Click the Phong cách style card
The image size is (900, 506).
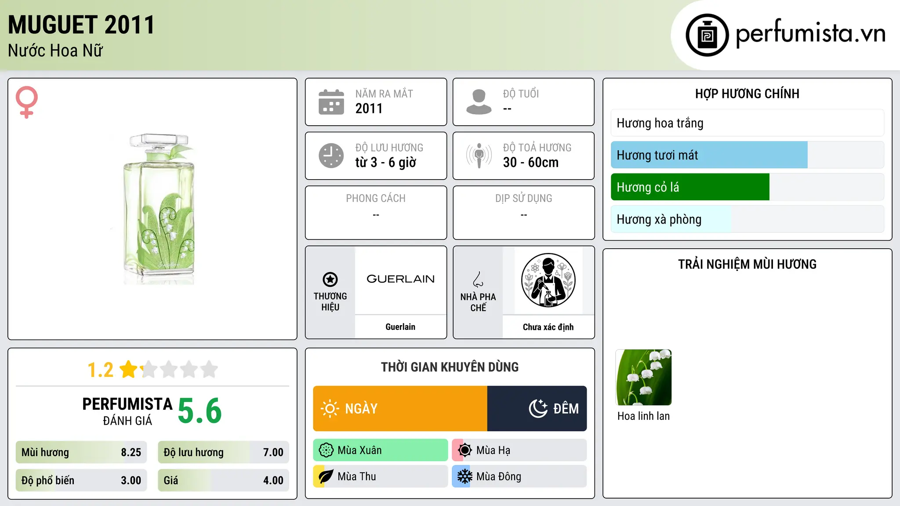[376, 213]
